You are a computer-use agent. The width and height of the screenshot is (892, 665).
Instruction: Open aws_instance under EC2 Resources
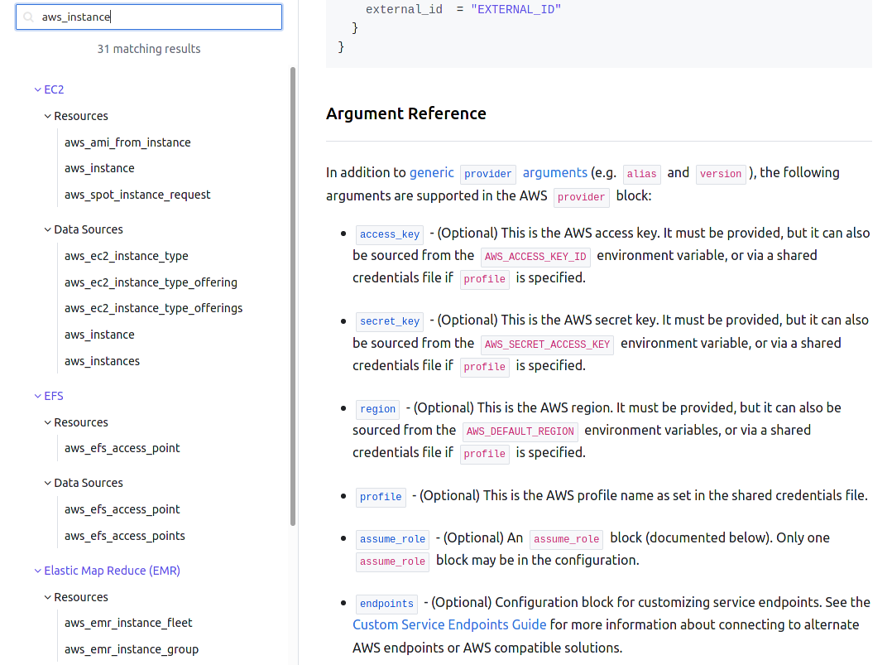coord(99,169)
